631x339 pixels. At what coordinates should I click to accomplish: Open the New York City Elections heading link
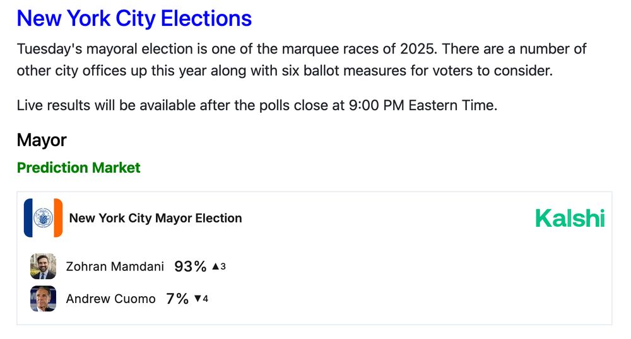(x=134, y=18)
